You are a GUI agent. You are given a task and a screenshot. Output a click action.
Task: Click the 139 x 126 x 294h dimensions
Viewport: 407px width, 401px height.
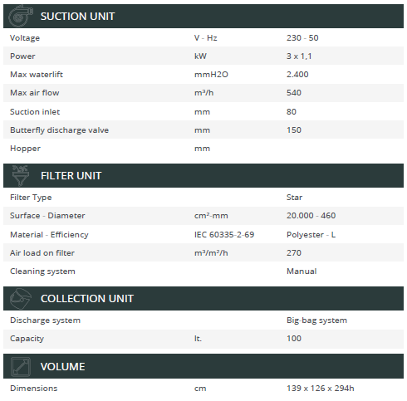point(321,389)
